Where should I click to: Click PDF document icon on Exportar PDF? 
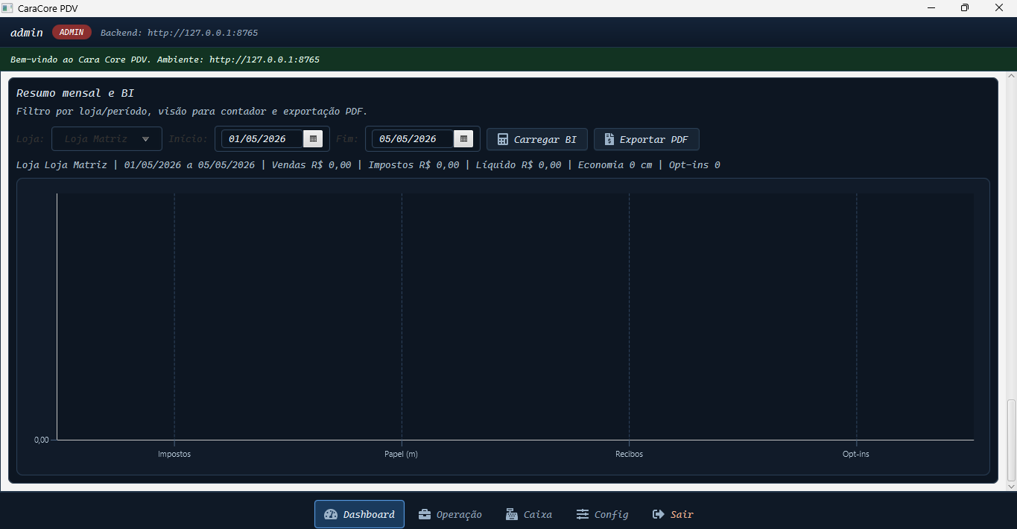(x=609, y=139)
